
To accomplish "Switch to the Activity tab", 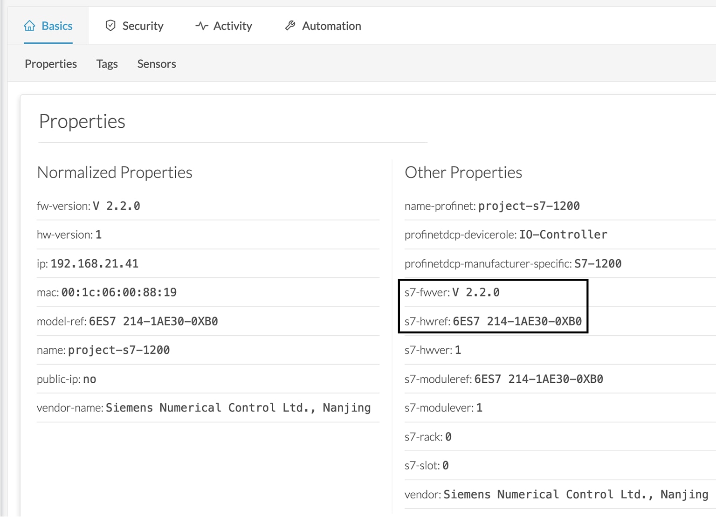I will click(224, 26).
